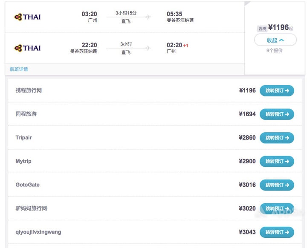Select the GotoGate provider name
307x248 pixels.
[x=27, y=185]
